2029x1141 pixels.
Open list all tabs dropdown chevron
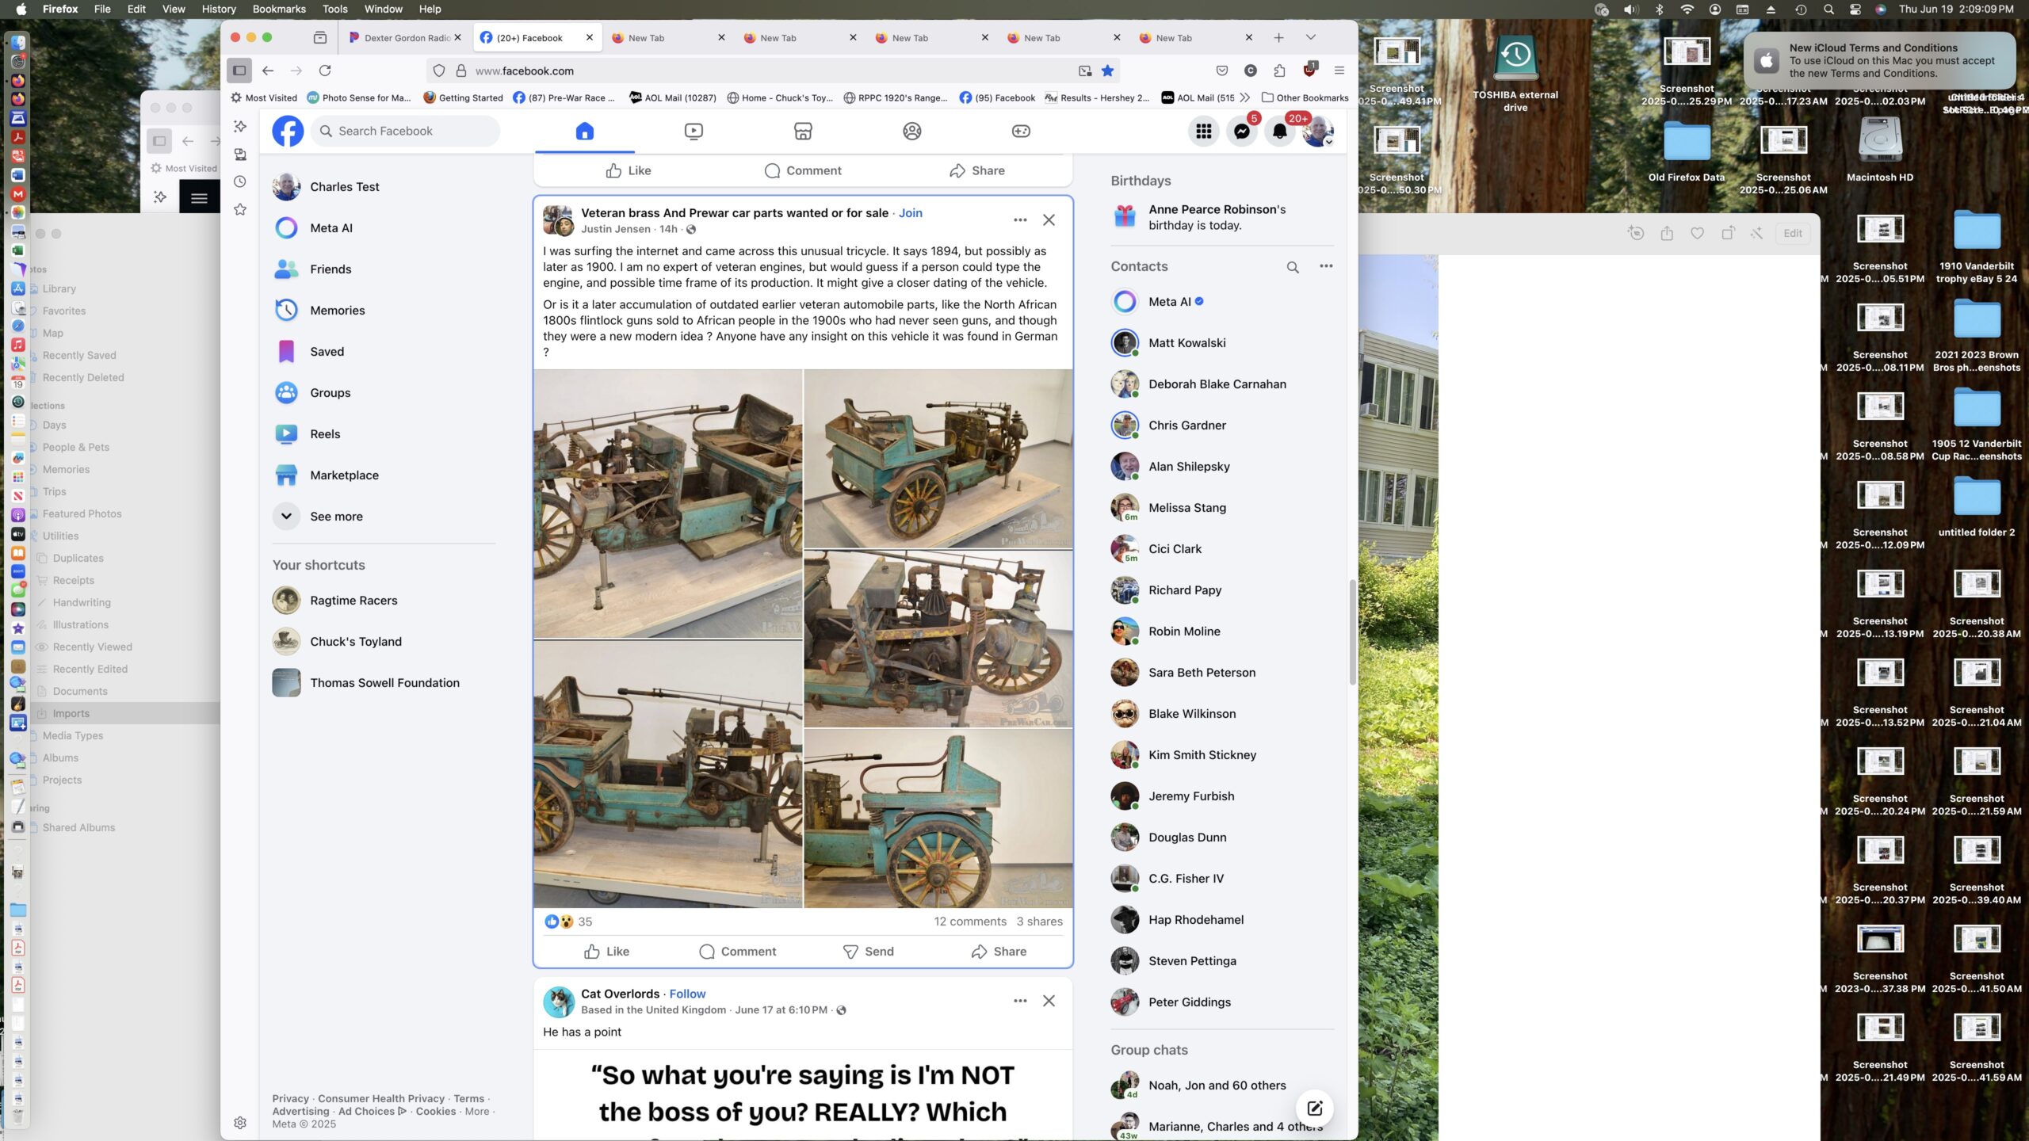point(1310,37)
